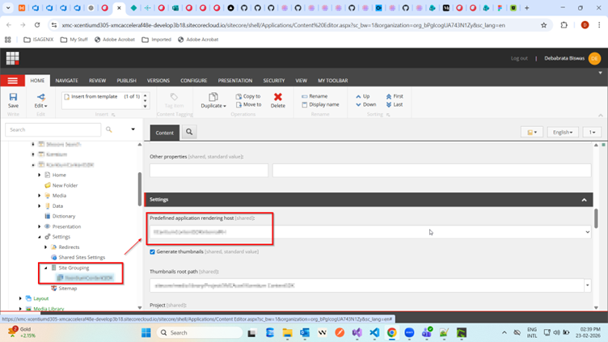Save the current item
The image size is (608, 342).
pyautogui.click(x=13, y=100)
